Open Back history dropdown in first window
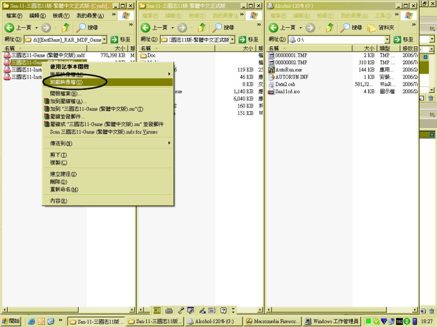 [36, 28]
